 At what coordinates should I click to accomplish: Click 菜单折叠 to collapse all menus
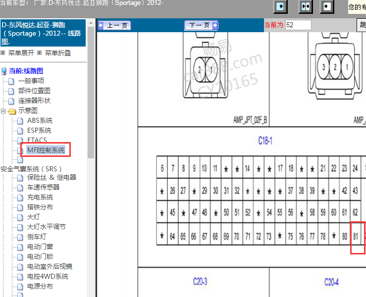(58, 53)
